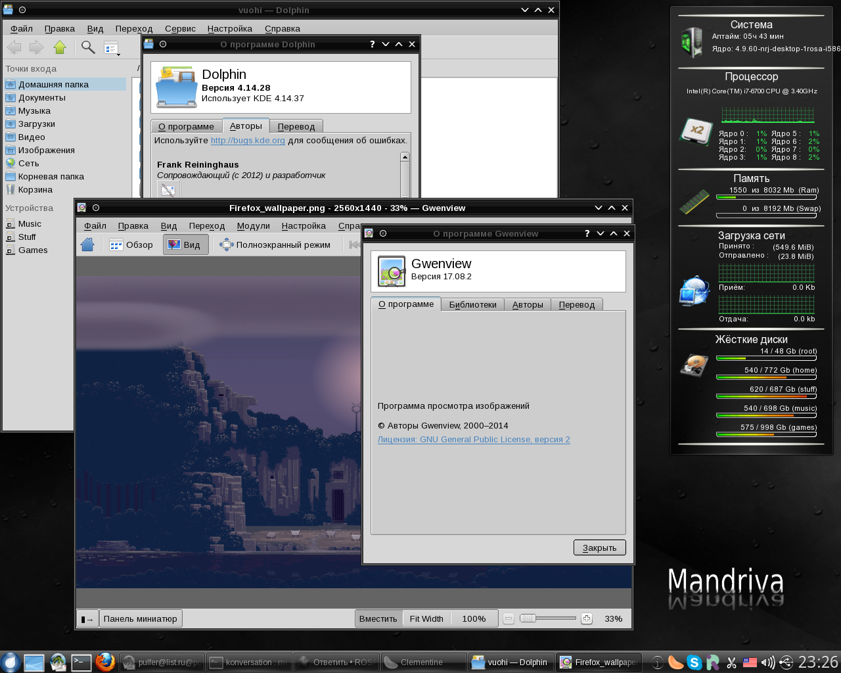This screenshot has width=841, height=673.
Task: Click the help question mark on Dolphin dialog
Action: pos(373,44)
